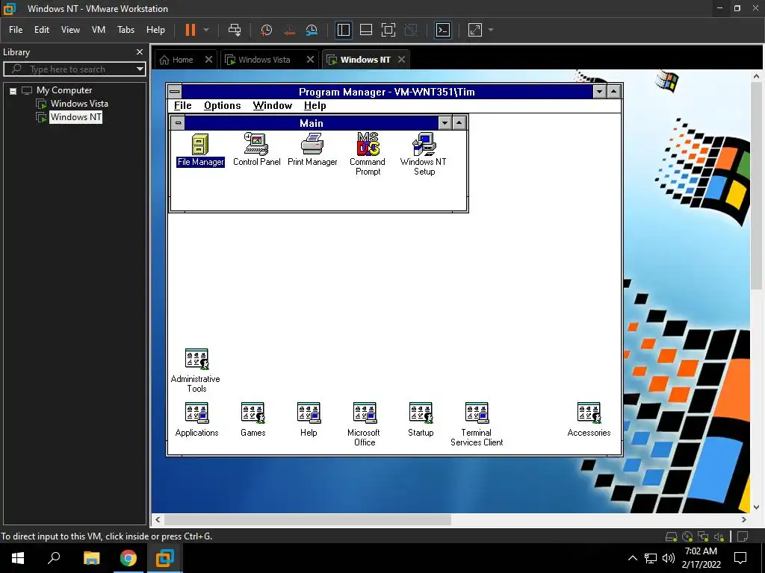Image resolution: width=765 pixels, height=573 pixels.
Task: Open Program Manager Window menu
Action: (x=272, y=106)
